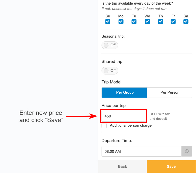Click the orange Save button

pos(171,166)
